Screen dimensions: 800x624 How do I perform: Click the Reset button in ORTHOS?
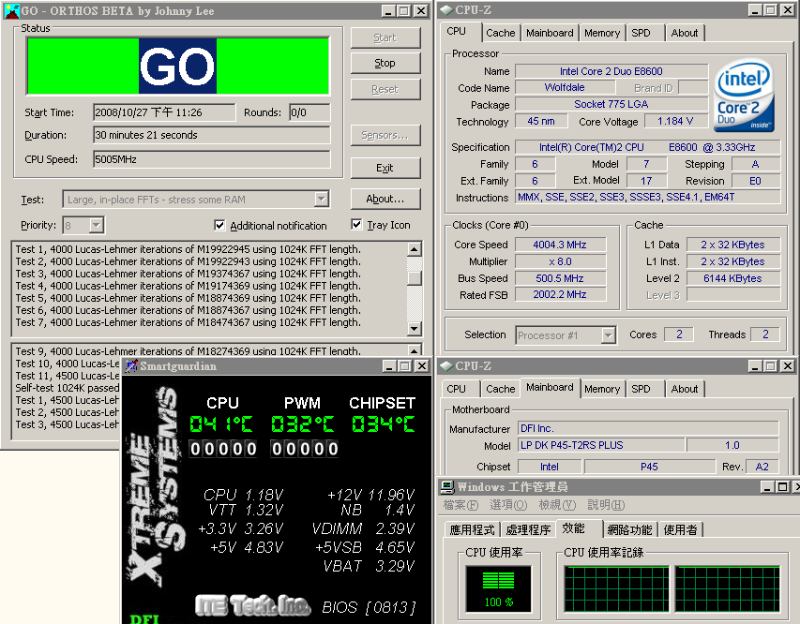tap(385, 89)
